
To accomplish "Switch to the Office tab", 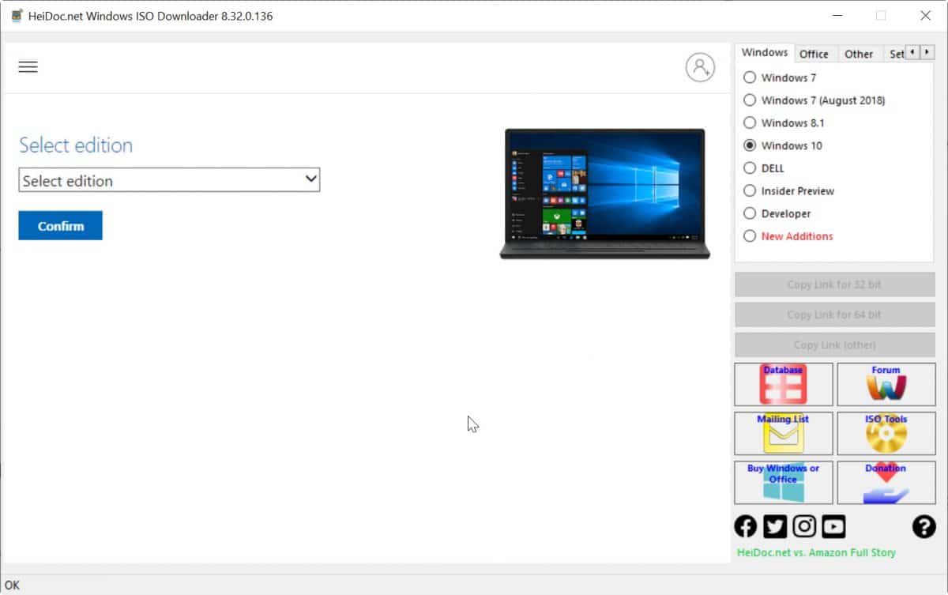I will (x=815, y=53).
